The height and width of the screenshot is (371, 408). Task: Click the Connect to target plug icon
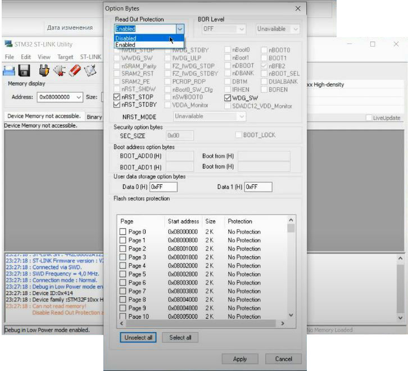tap(44, 70)
